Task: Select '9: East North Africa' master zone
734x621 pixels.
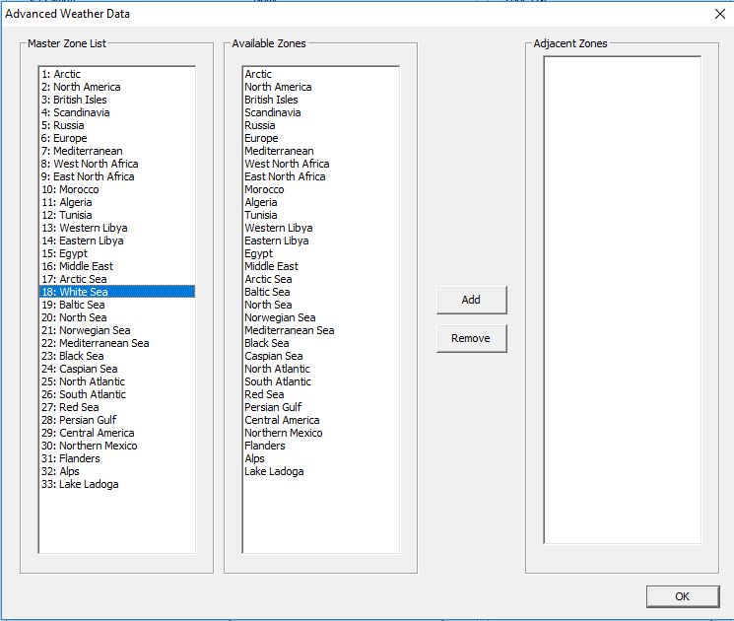Action: (x=117, y=176)
